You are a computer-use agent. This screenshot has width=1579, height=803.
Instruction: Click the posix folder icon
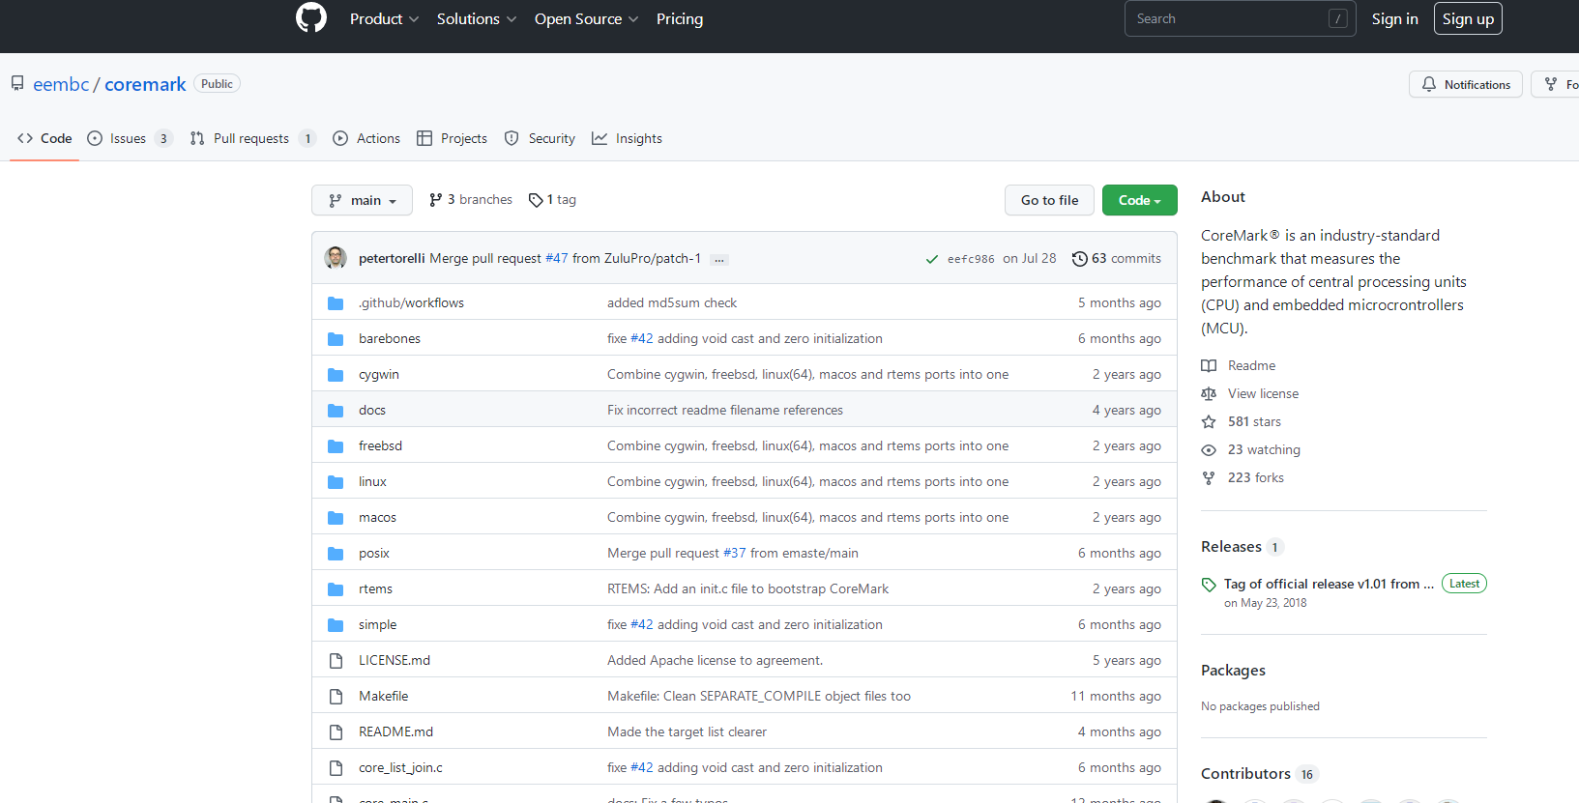(336, 554)
